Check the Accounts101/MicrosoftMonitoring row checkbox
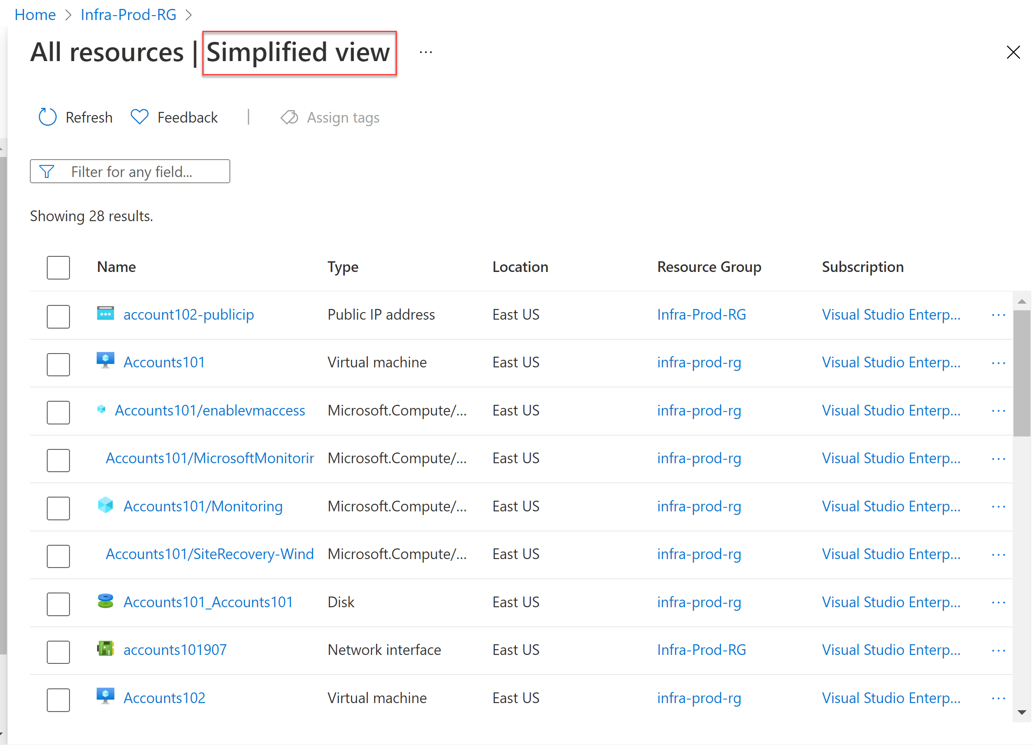1034x745 pixels. click(x=58, y=460)
